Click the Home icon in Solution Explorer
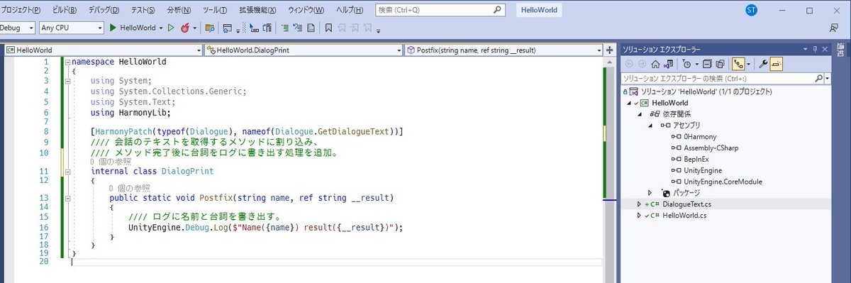Image resolution: width=851 pixels, height=283 pixels. 655,64
